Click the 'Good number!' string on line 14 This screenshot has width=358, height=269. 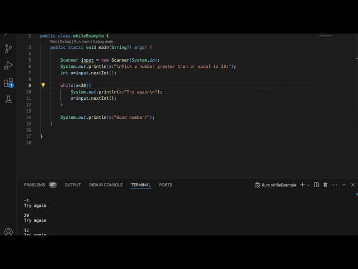pyautogui.click(x=131, y=117)
